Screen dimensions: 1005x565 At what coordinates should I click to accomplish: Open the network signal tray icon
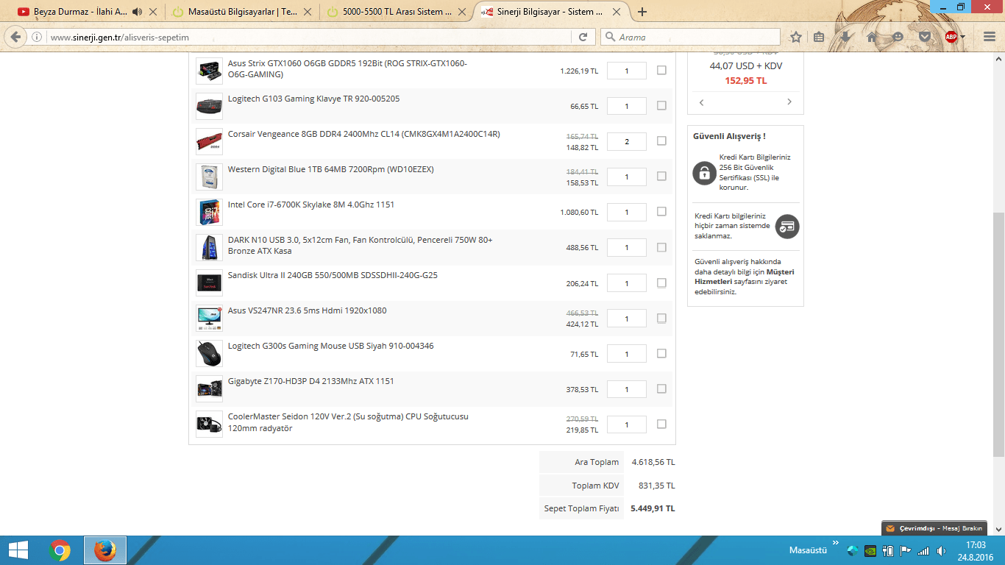click(x=923, y=550)
